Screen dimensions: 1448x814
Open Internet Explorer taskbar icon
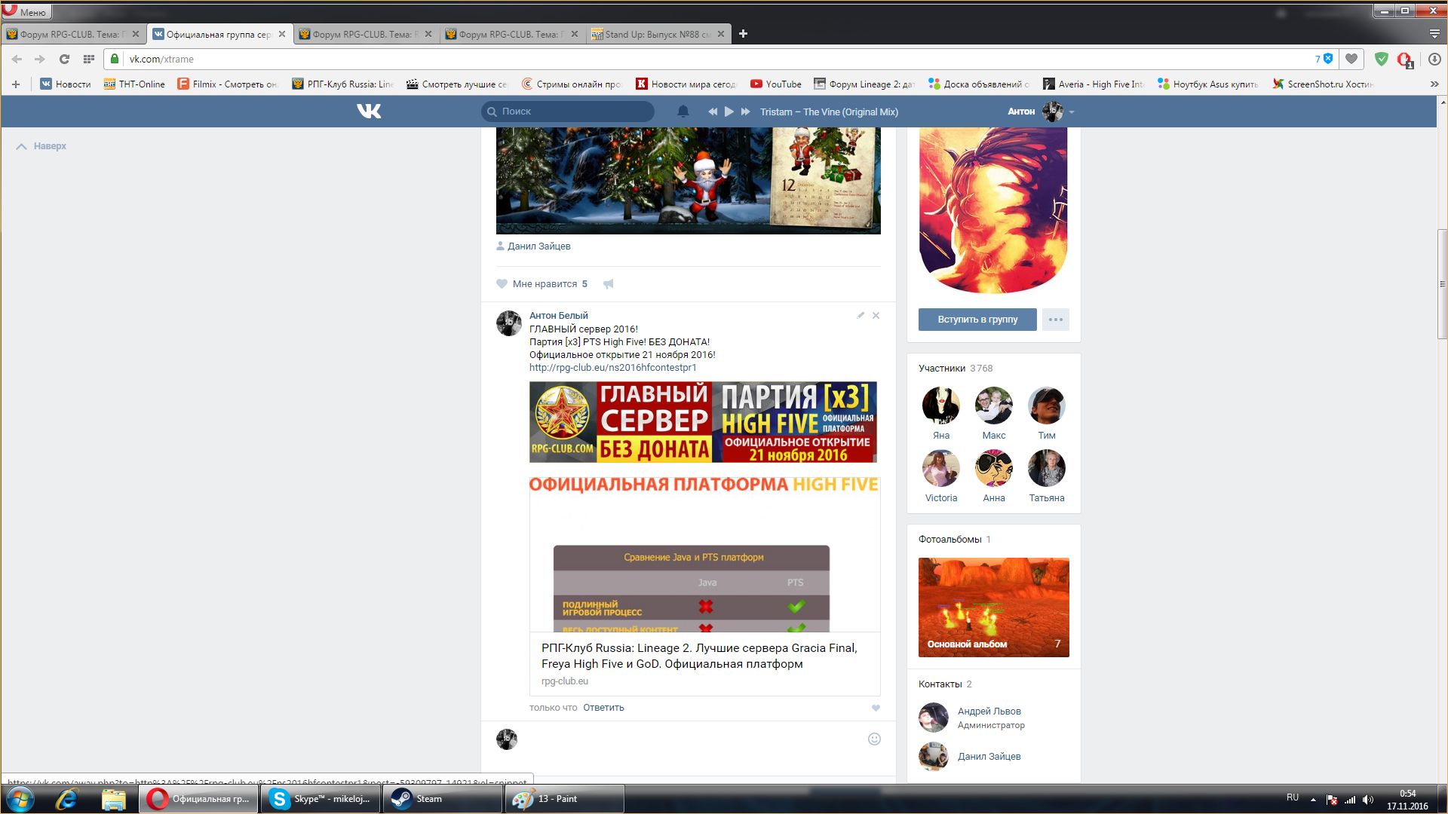pos(66,799)
